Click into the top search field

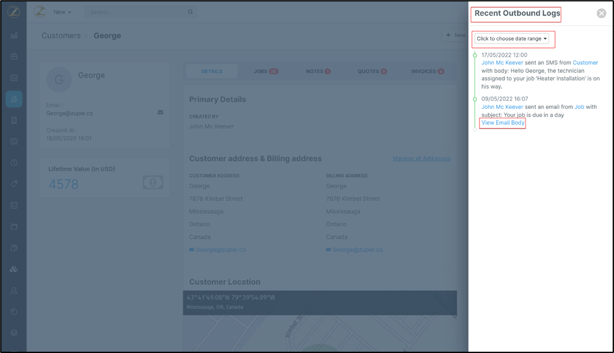pos(135,12)
